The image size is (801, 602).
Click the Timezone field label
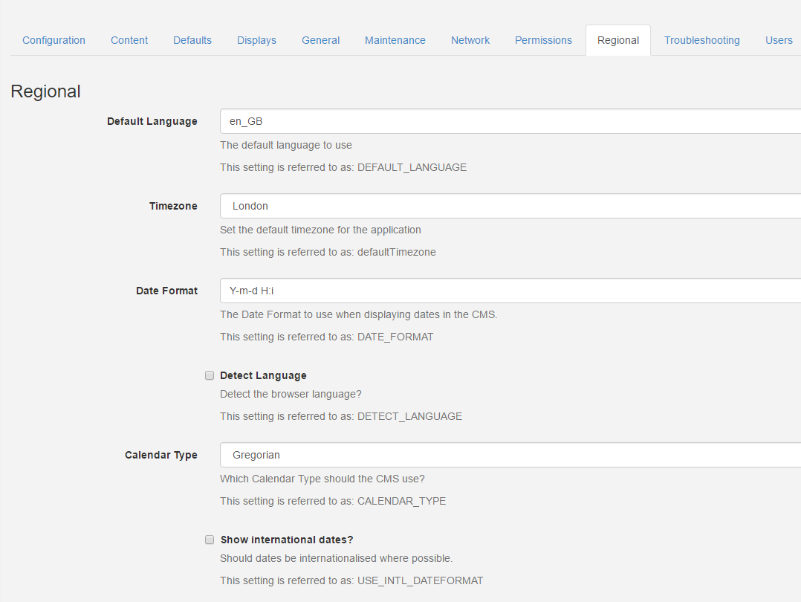(x=173, y=206)
